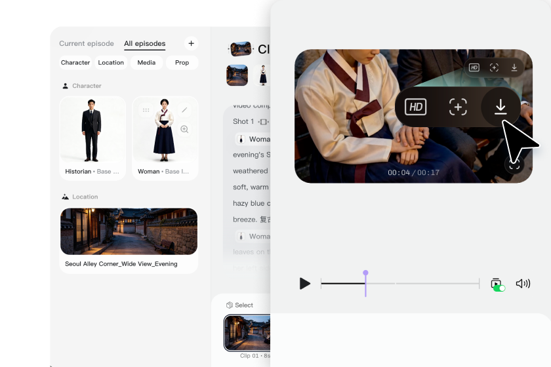551x367 pixels.
Task: Click the frame icon next to Shot 1
Action: point(263,122)
